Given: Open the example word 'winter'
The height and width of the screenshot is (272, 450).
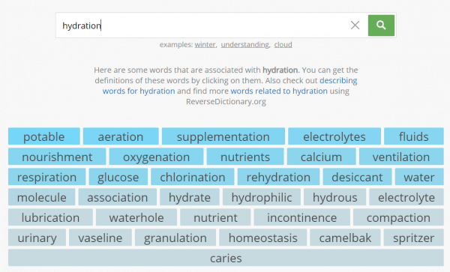Looking at the screenshot, I should 205,45.
